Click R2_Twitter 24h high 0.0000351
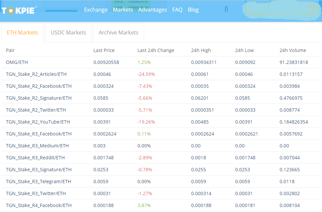Screen dimensions: 322x212 point(202,110)
